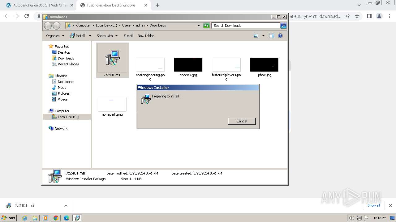Click the E-mail toolbar button
Image resolution: width=396 pixels, height=222 pixels.
(x=128, y=36)
